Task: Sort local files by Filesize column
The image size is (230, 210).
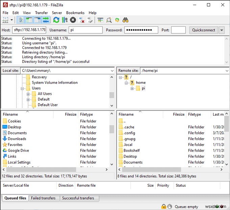Action: (70, 114)
